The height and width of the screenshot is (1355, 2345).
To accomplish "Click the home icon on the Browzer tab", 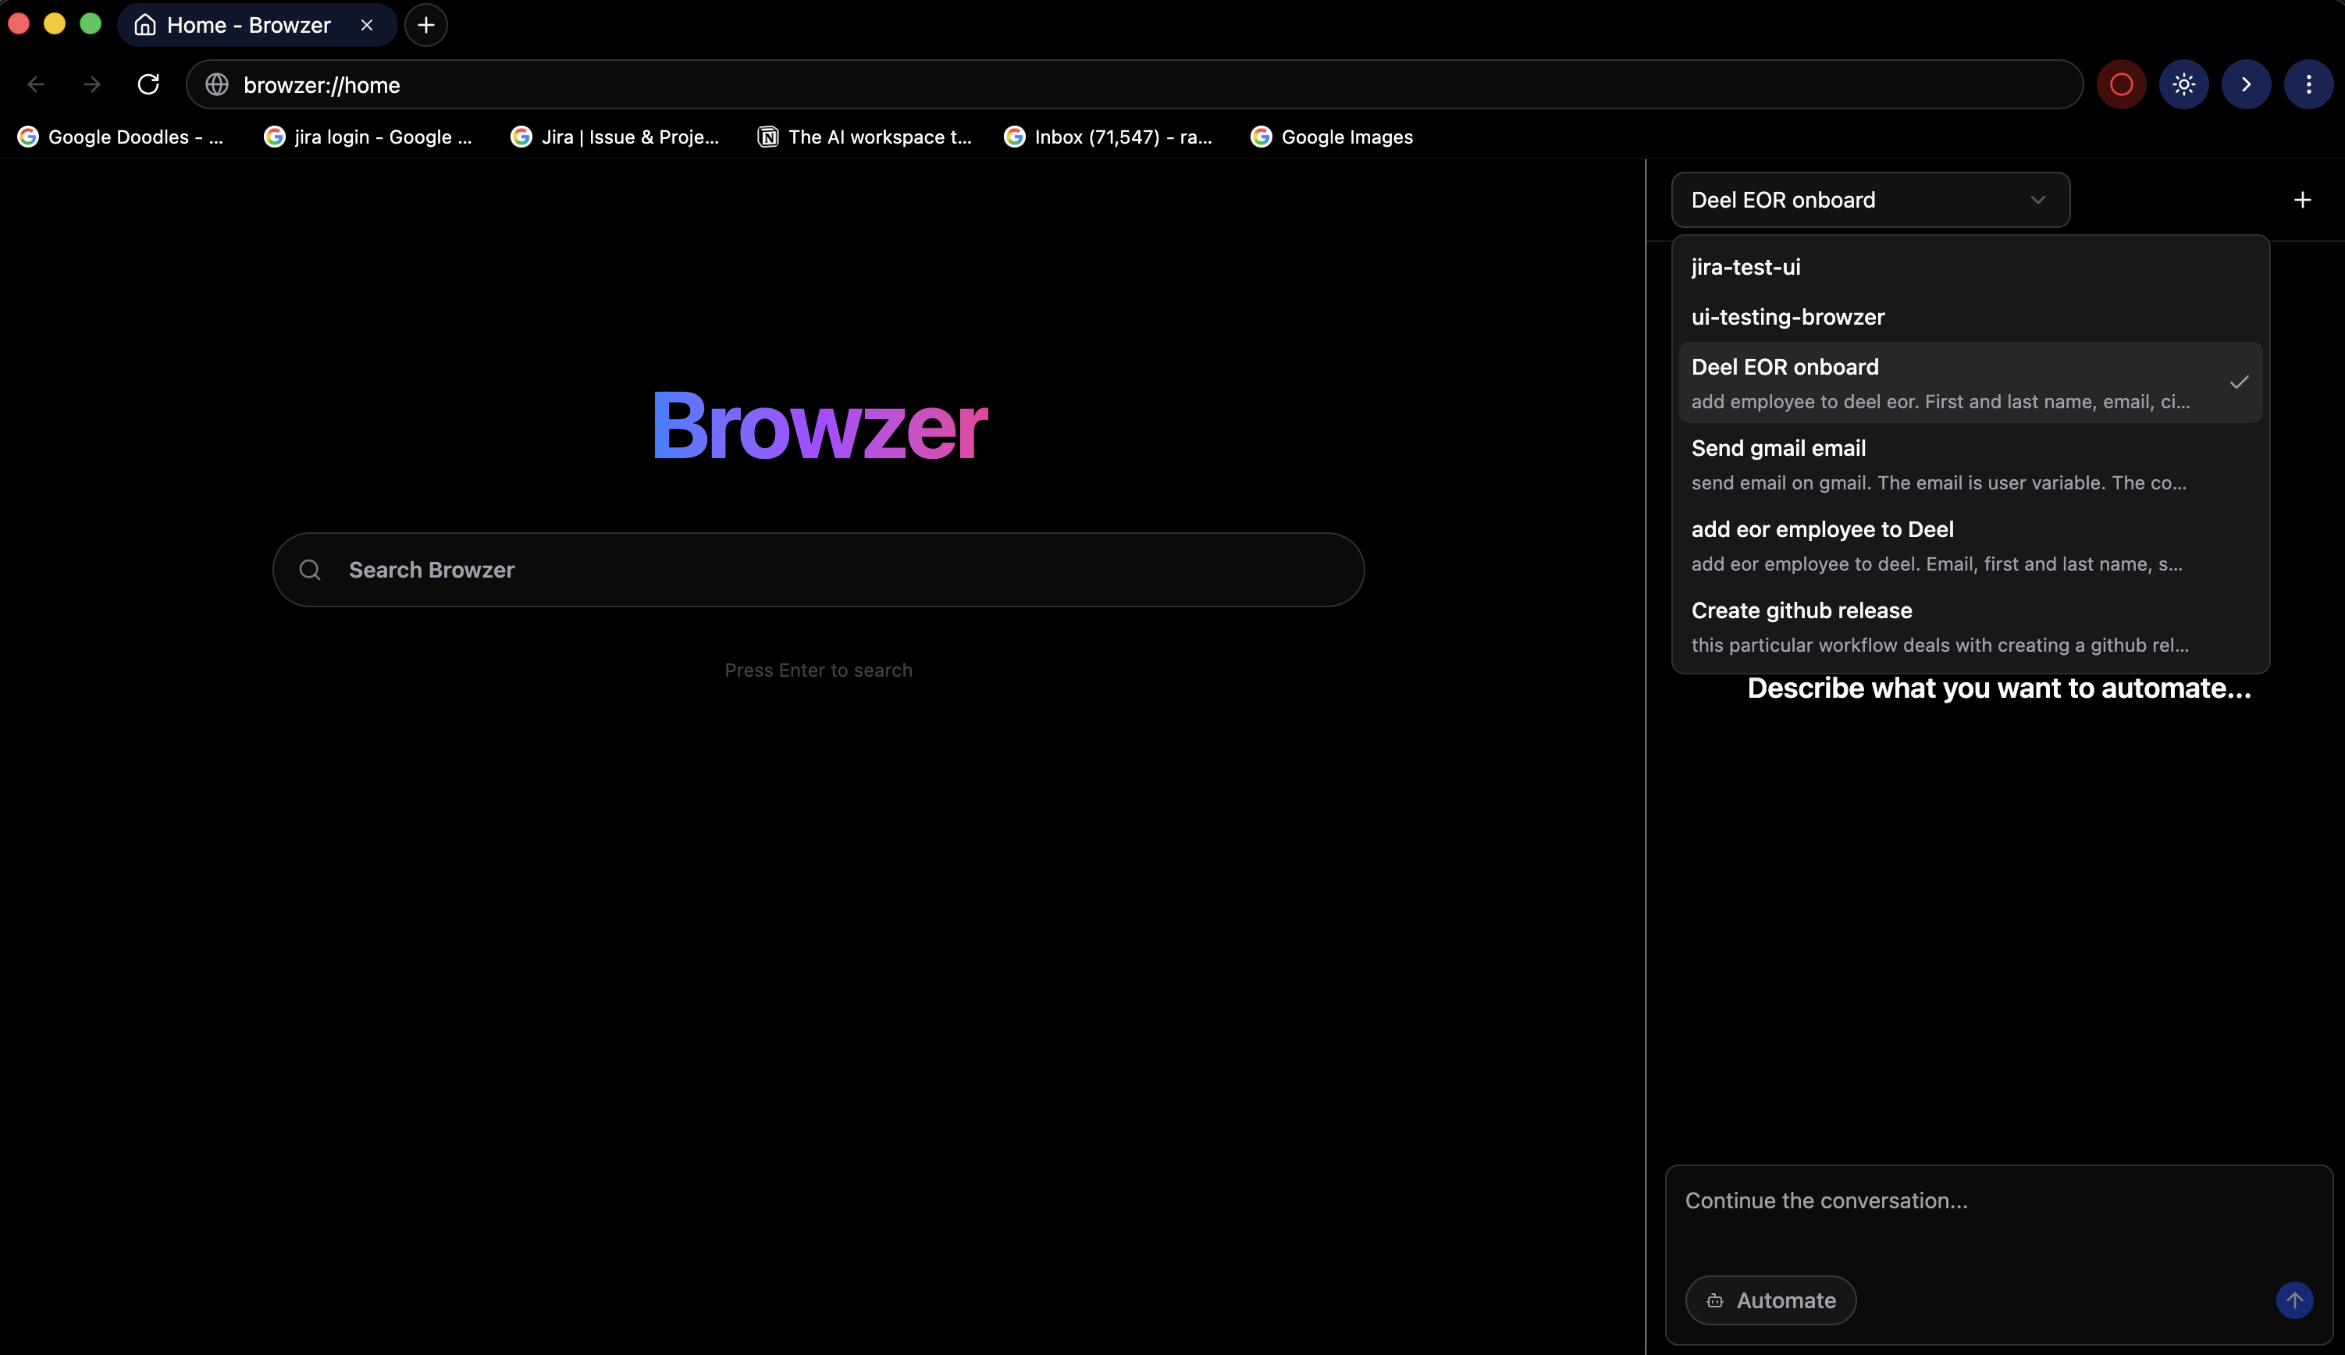I will pyautogui.click(x=144, y=25).
